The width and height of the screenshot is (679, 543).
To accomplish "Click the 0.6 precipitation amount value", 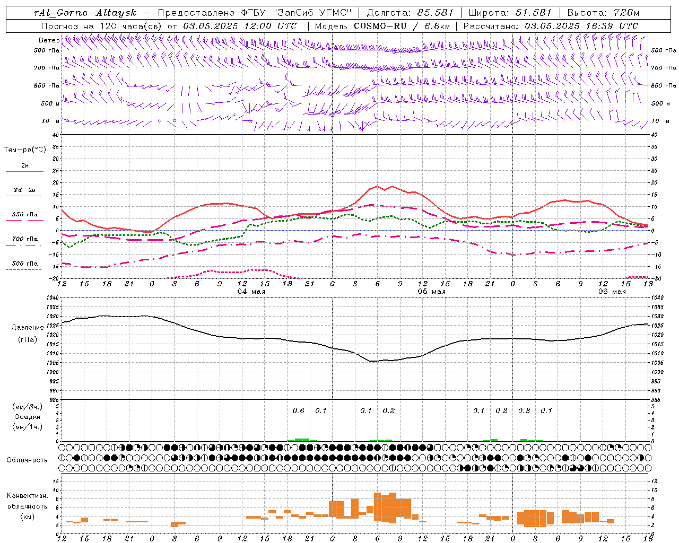I will [x=299, y=410].
